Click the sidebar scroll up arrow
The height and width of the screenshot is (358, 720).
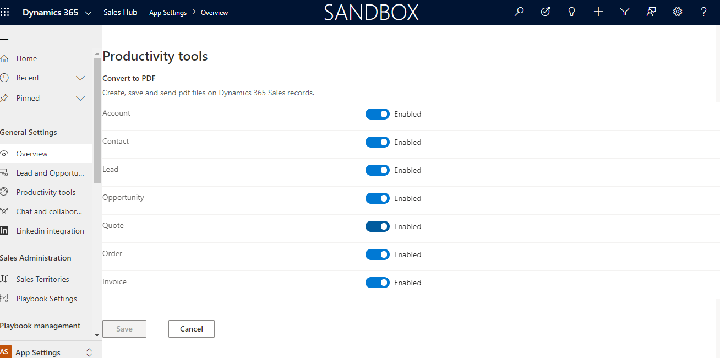[97, 53]
